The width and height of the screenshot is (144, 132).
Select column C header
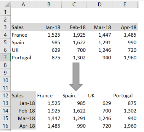pos(74,4)
